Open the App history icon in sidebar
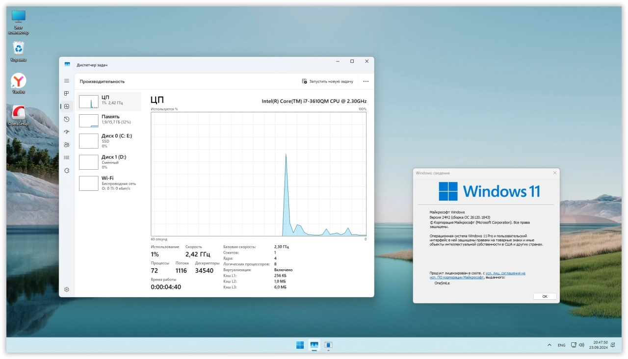This screenshot has height=359, width=628. [x=67, y=119]
